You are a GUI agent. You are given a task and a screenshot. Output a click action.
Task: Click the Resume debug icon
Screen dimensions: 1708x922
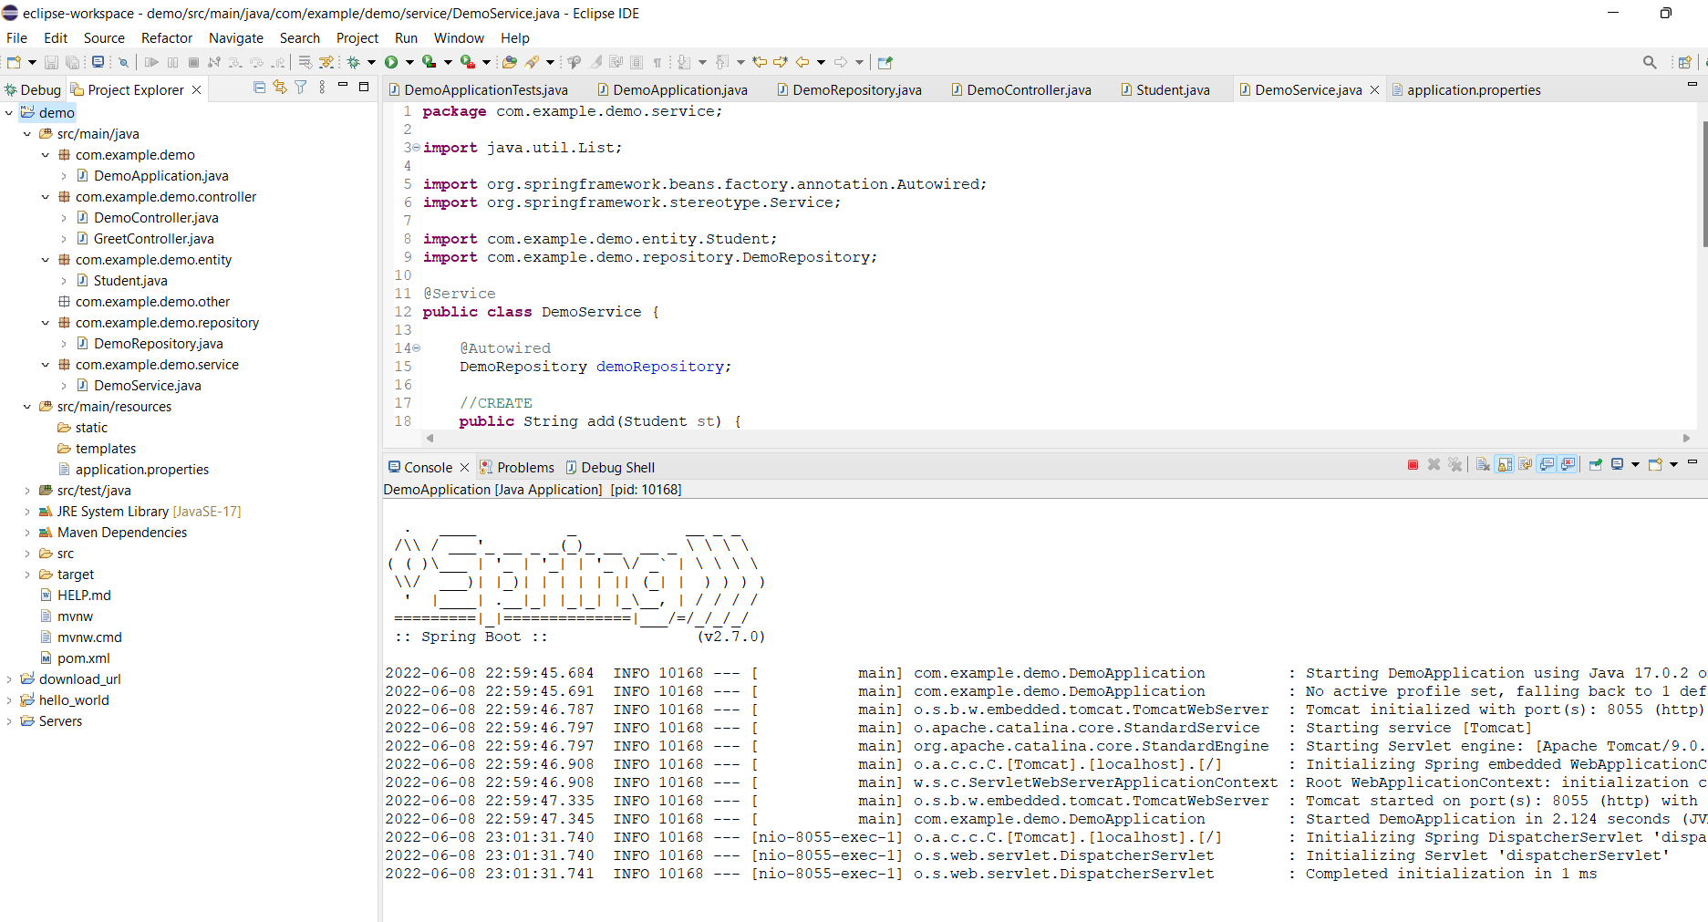tap(151, 62)
